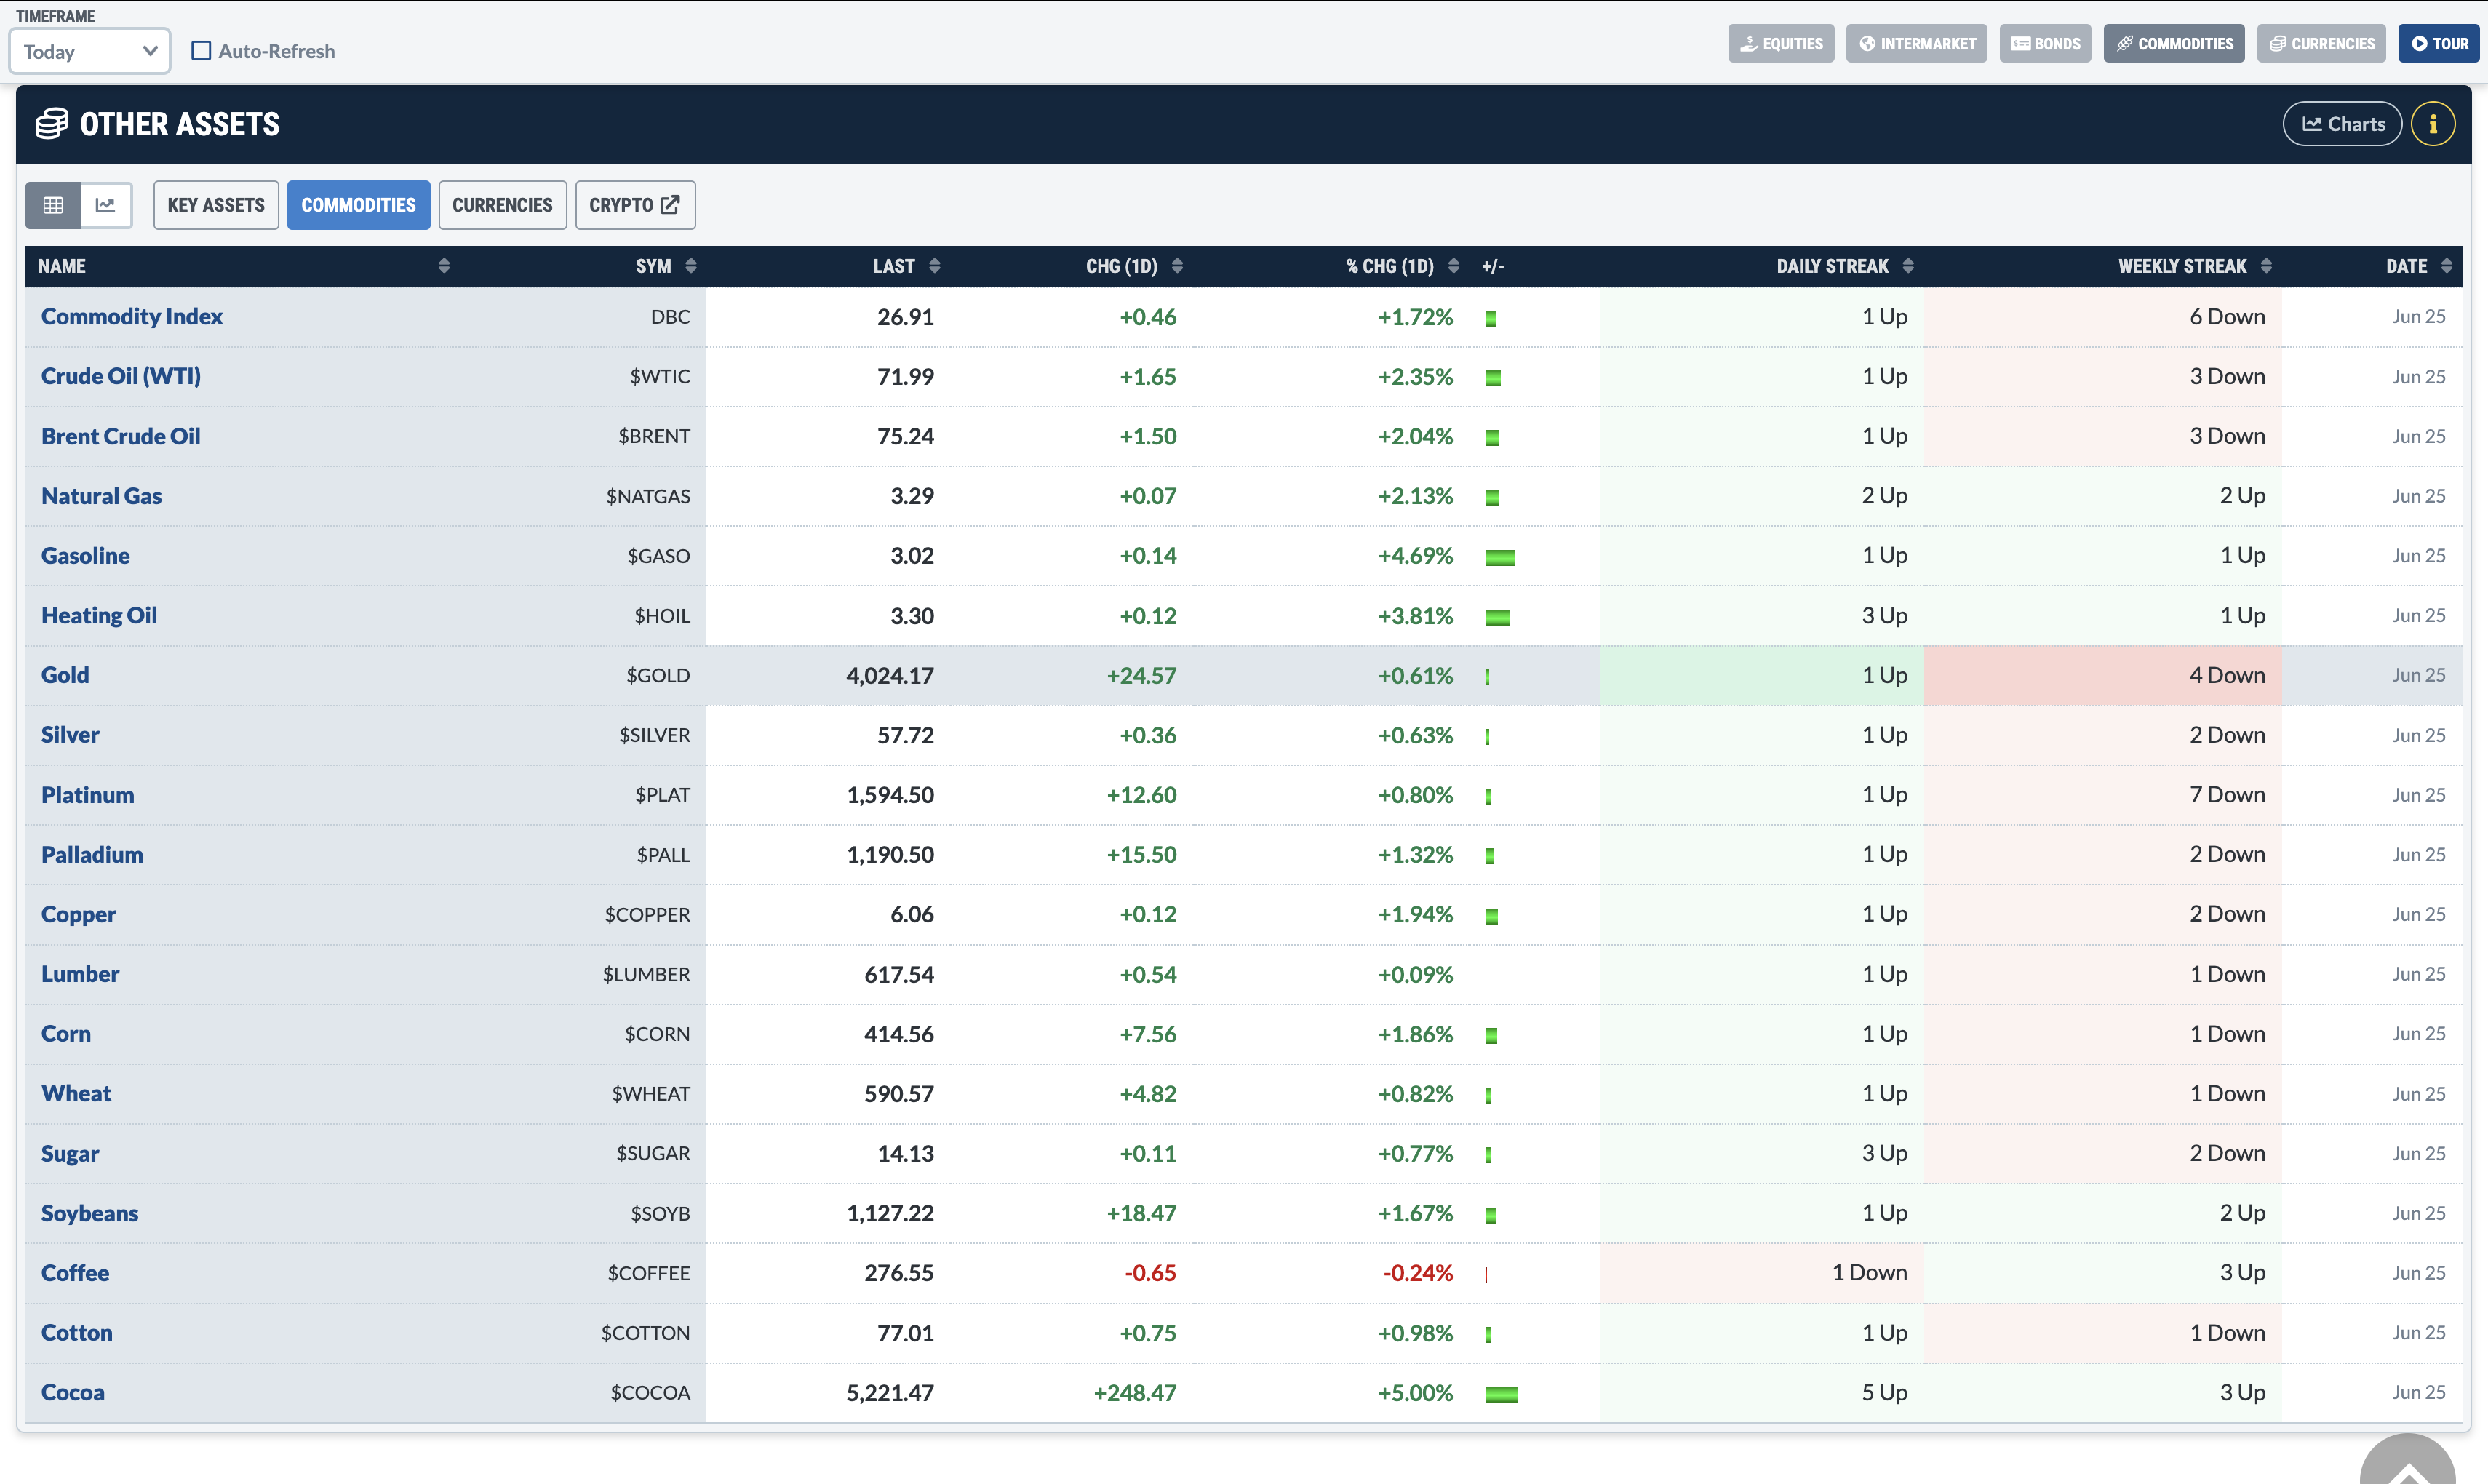Click Heating Oil's green change bar
This screenshot has width=2488, height=1484.
coord(1497,617)
